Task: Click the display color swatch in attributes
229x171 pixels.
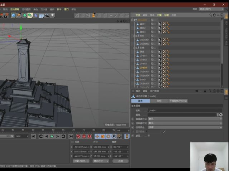Action: click(x=154, y=131)
